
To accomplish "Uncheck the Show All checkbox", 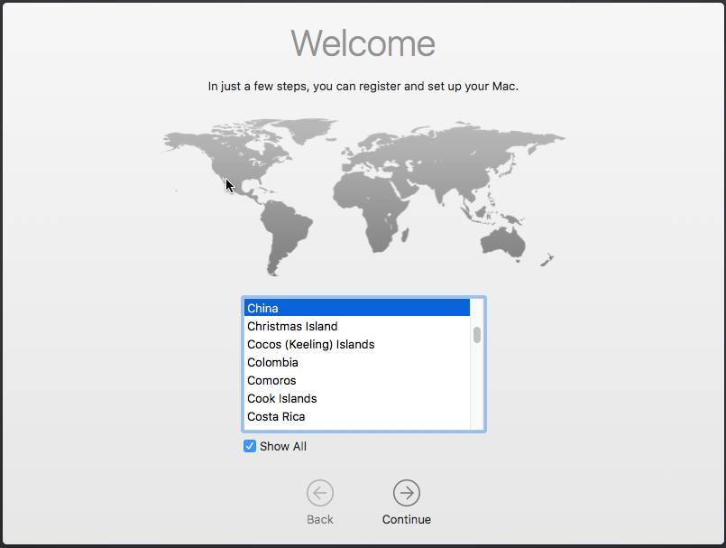I will click(x=250, y=446).
